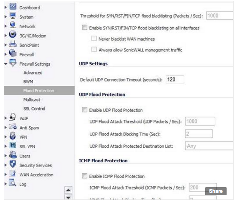Select the System monitor icon
This screenshot has height=204, width=250.
point(13,16)
